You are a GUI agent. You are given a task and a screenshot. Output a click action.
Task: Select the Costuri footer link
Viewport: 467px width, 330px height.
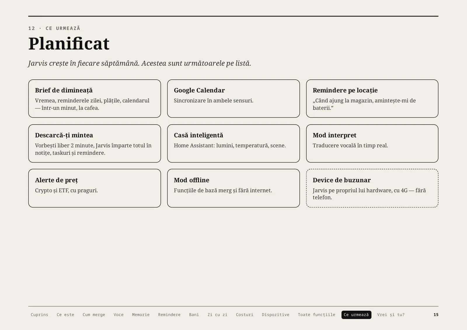coord(245,315)
